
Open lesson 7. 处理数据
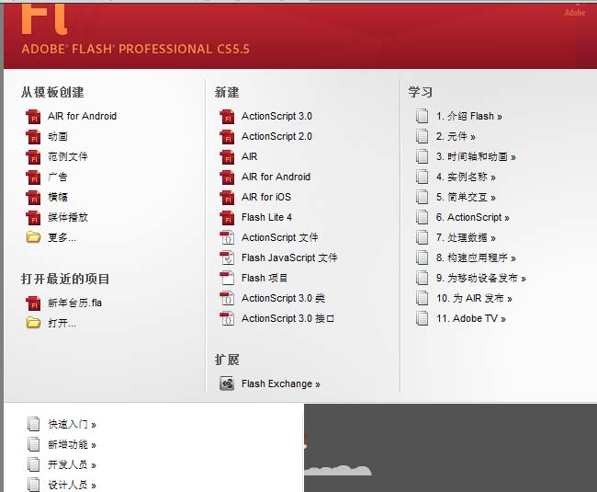(x=466, y=237)
